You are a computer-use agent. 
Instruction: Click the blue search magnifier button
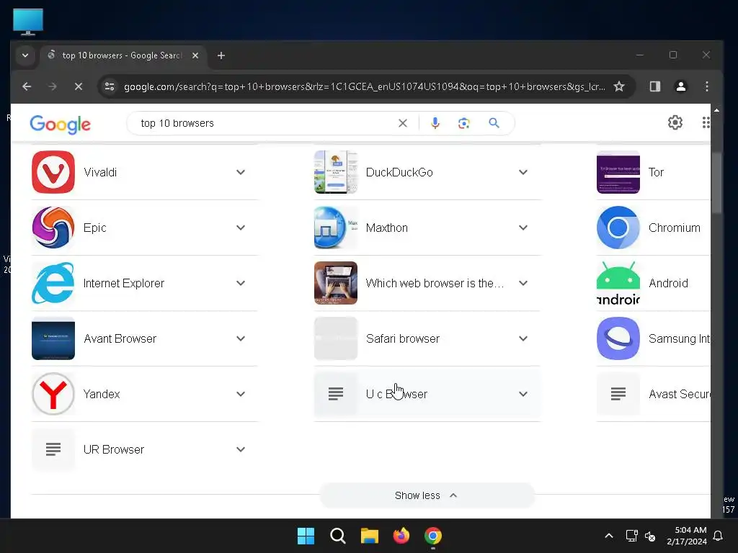click(x=494, y=123)
